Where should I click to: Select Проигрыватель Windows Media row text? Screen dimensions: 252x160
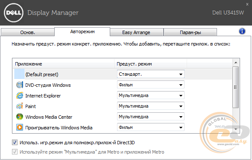click(x=59, y=128)
